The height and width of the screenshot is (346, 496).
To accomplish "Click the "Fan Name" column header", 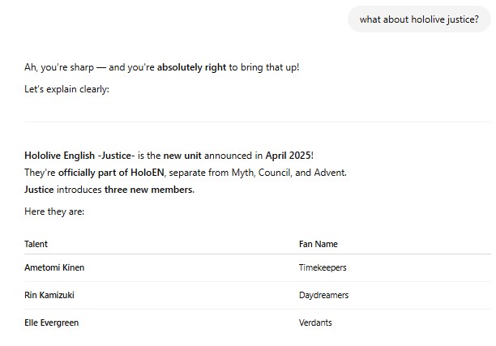I will 319,244.
